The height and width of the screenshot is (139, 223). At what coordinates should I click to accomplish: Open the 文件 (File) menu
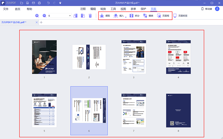(x=6, y=9)
